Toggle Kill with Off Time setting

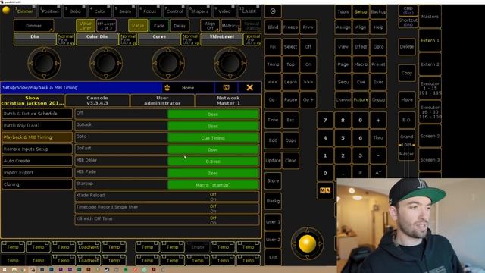pos(167,220)
